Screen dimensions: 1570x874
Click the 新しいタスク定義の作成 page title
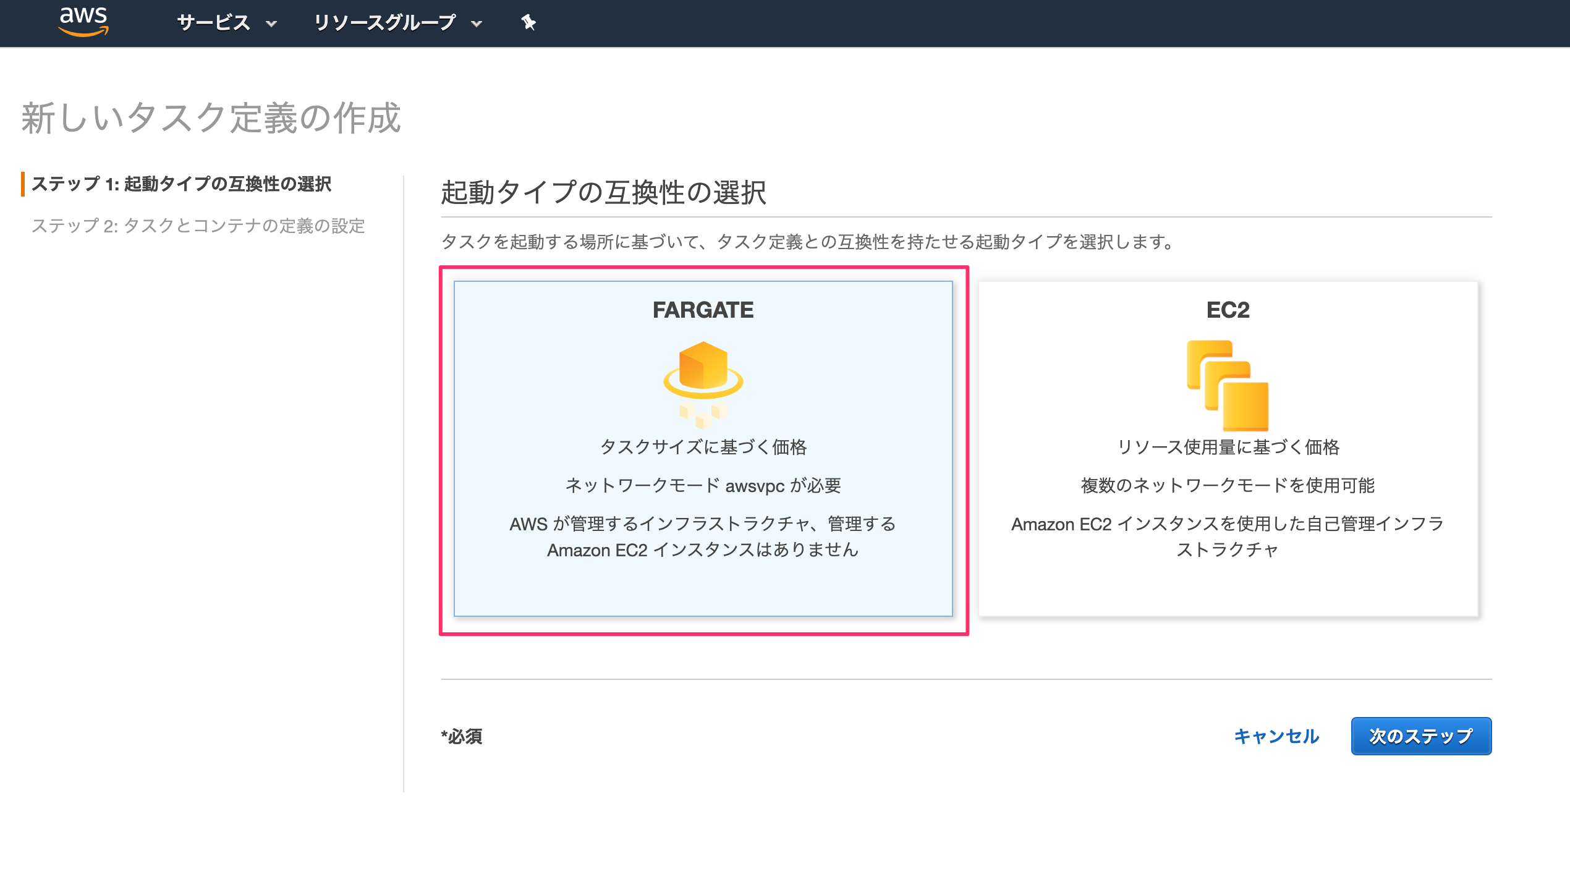211,117
